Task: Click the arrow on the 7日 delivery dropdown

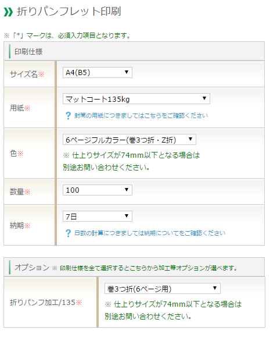Action: [x=127, y=215]
